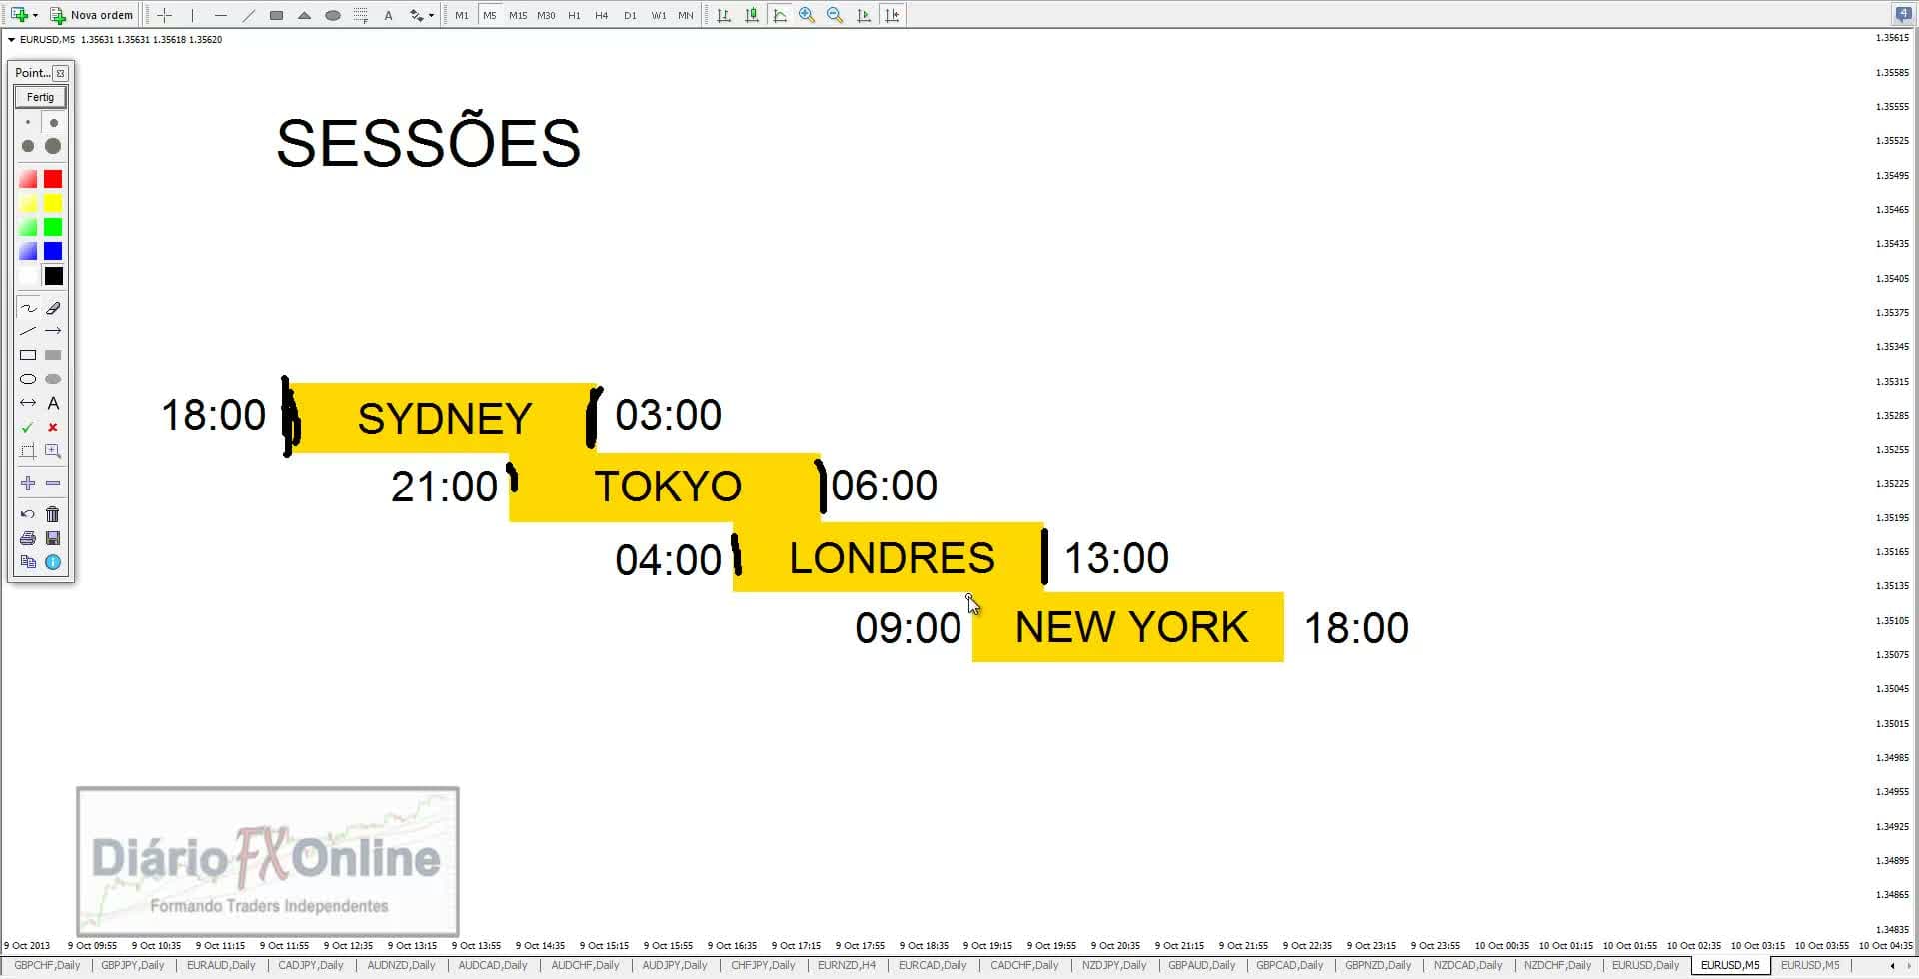The width and height of the screenshot is (1919, 979).
Task: Toggle chart shift from right edge
Action: click(x=892, y=15)
